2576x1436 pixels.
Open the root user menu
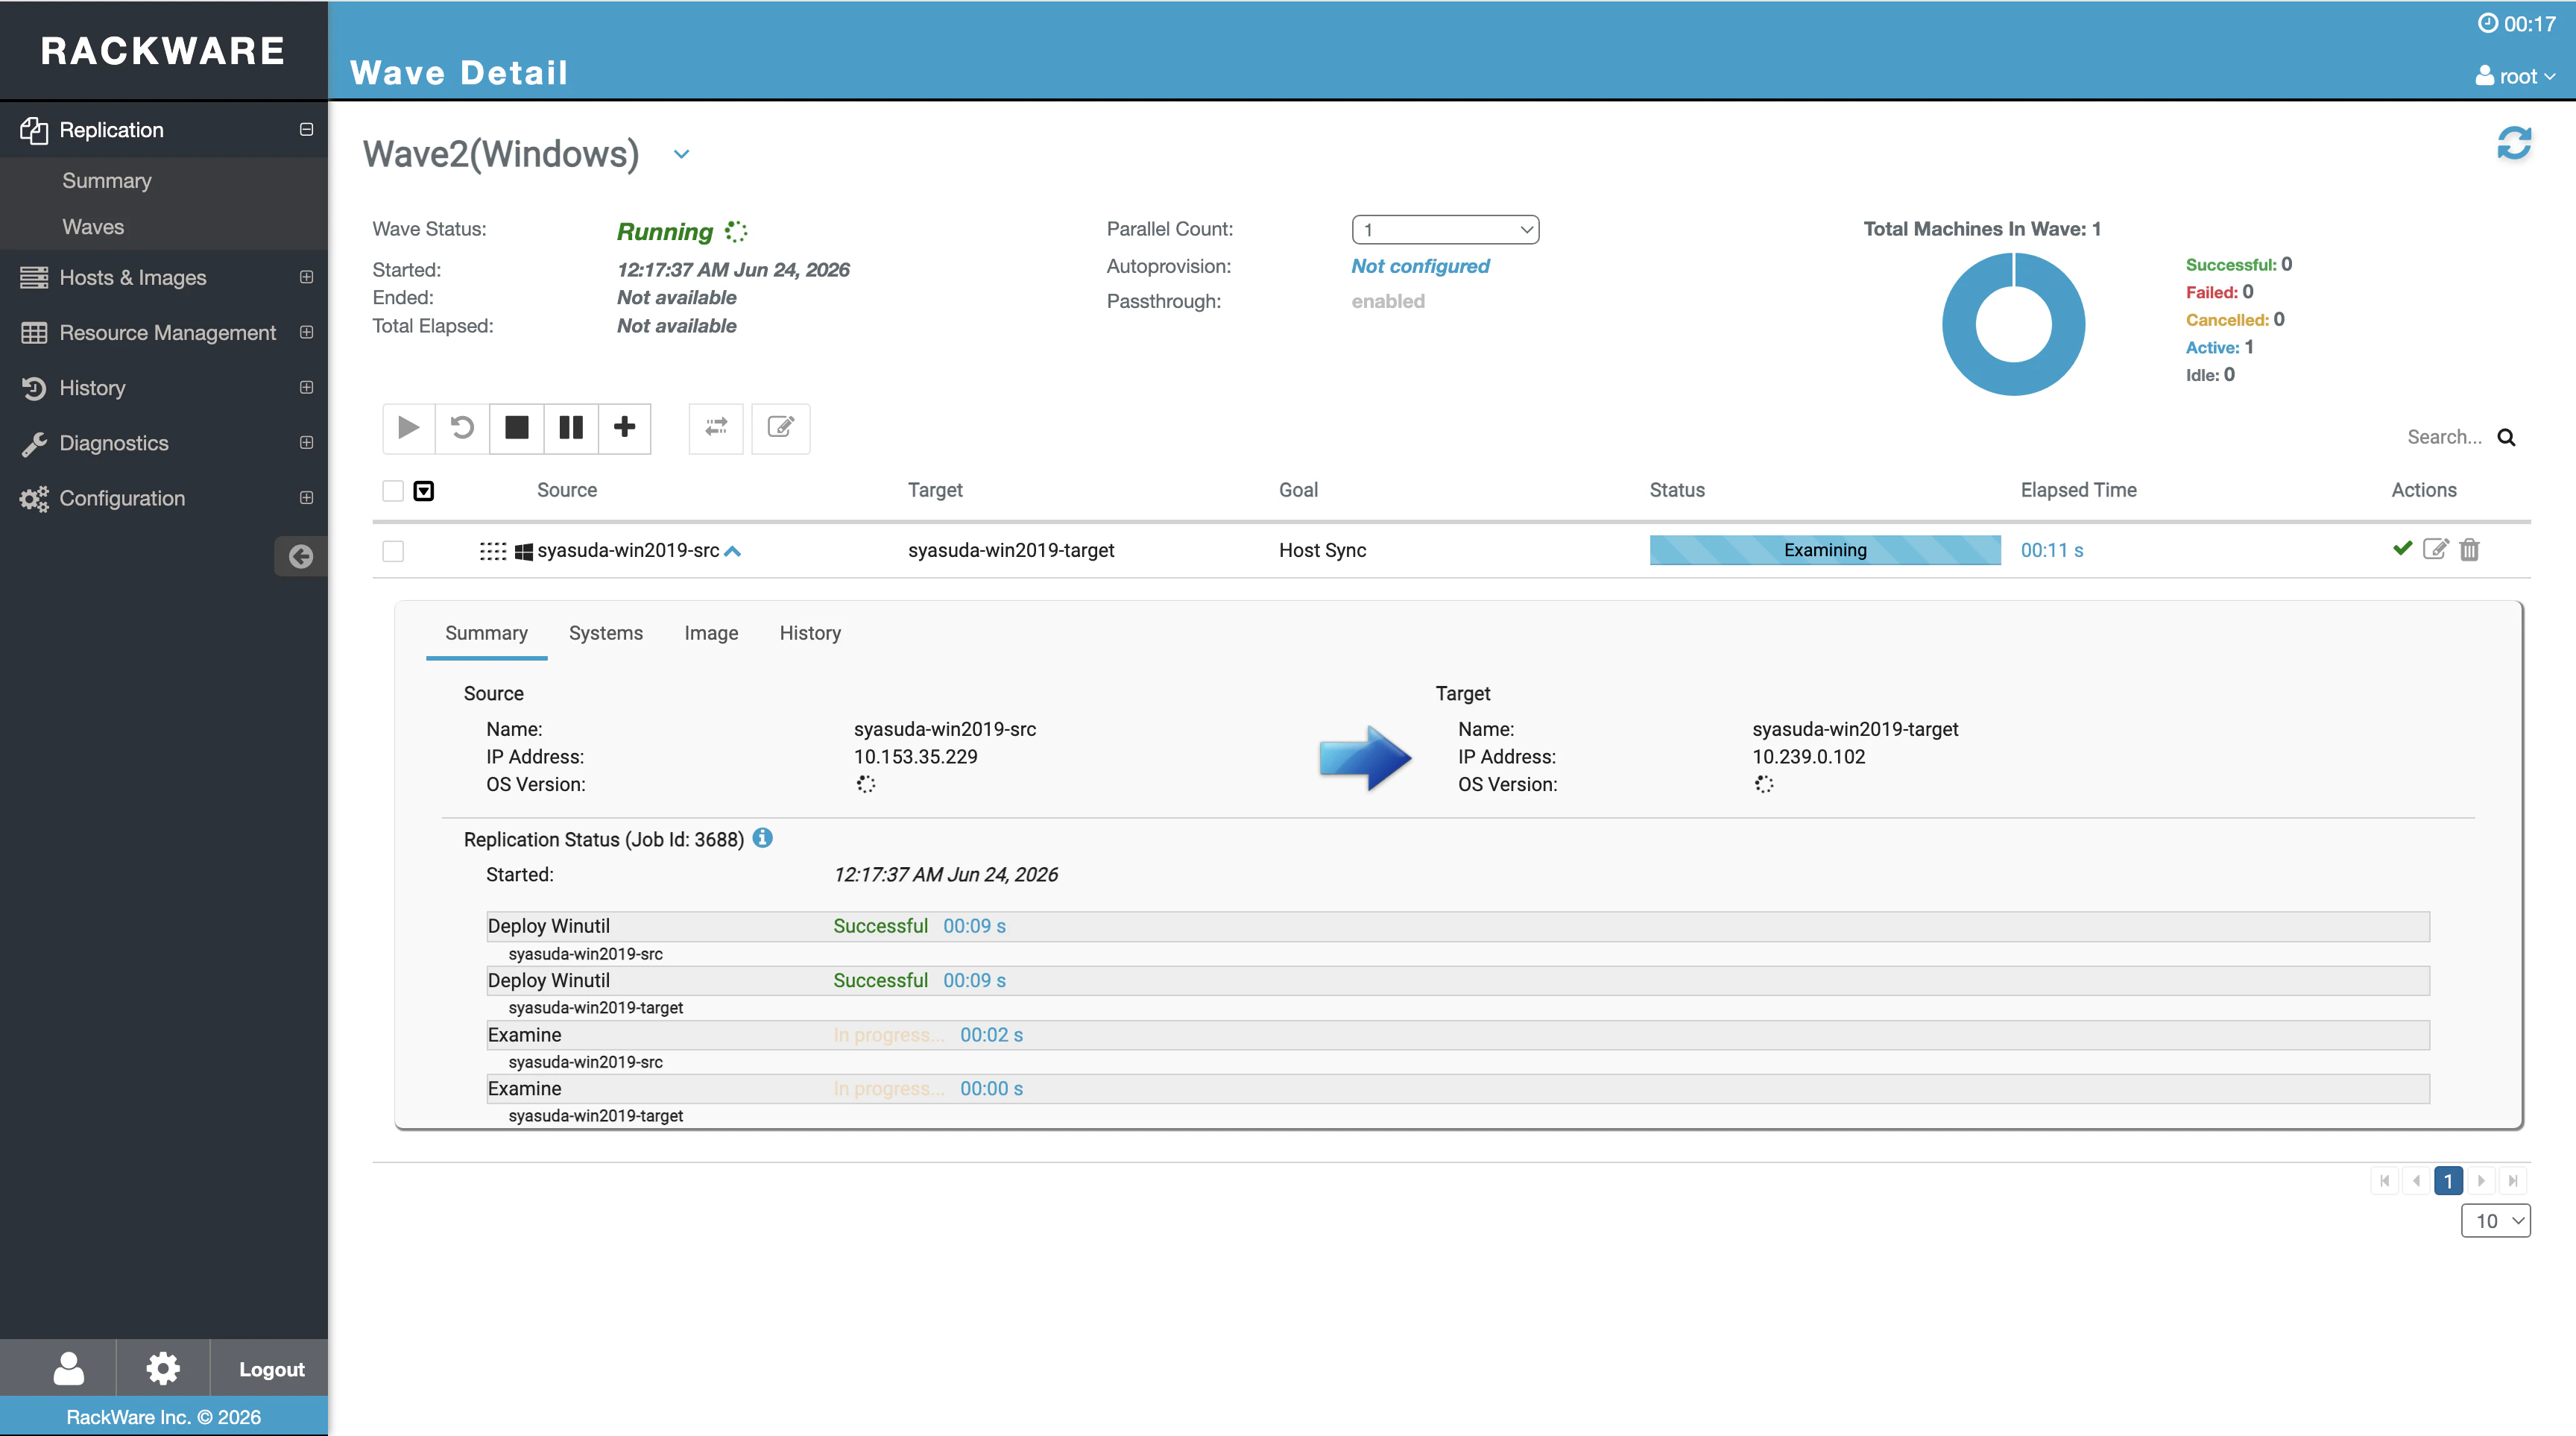click(2515, 76)
